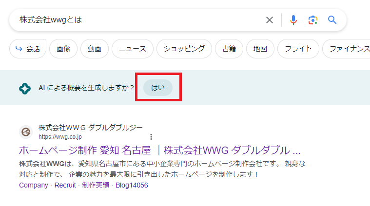370x206 pixels.
Task: Clear the search box with X icon
Action: click(x=270, y=20)
